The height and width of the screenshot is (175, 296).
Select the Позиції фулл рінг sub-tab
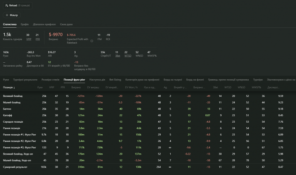[x=74, y=80]
